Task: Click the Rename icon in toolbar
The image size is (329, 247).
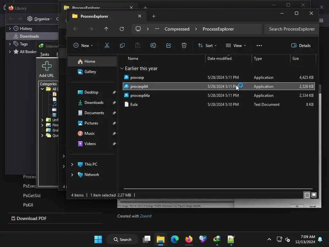Action: coord(153,45)
